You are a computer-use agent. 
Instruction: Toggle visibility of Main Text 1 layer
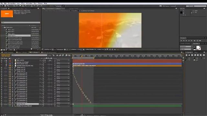[1, 68]
